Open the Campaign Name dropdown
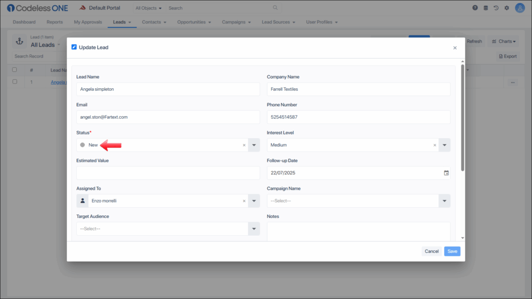532x299 pixels. pos(444,201)
